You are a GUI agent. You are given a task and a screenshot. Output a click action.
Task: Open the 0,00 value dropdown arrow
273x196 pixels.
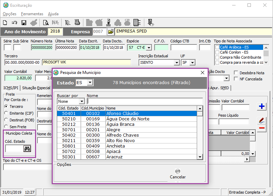coord(253,154)
